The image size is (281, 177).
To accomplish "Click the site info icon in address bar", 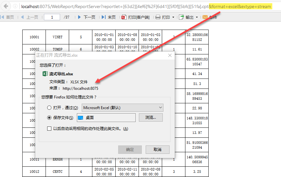I will click(x=15, y=6).
